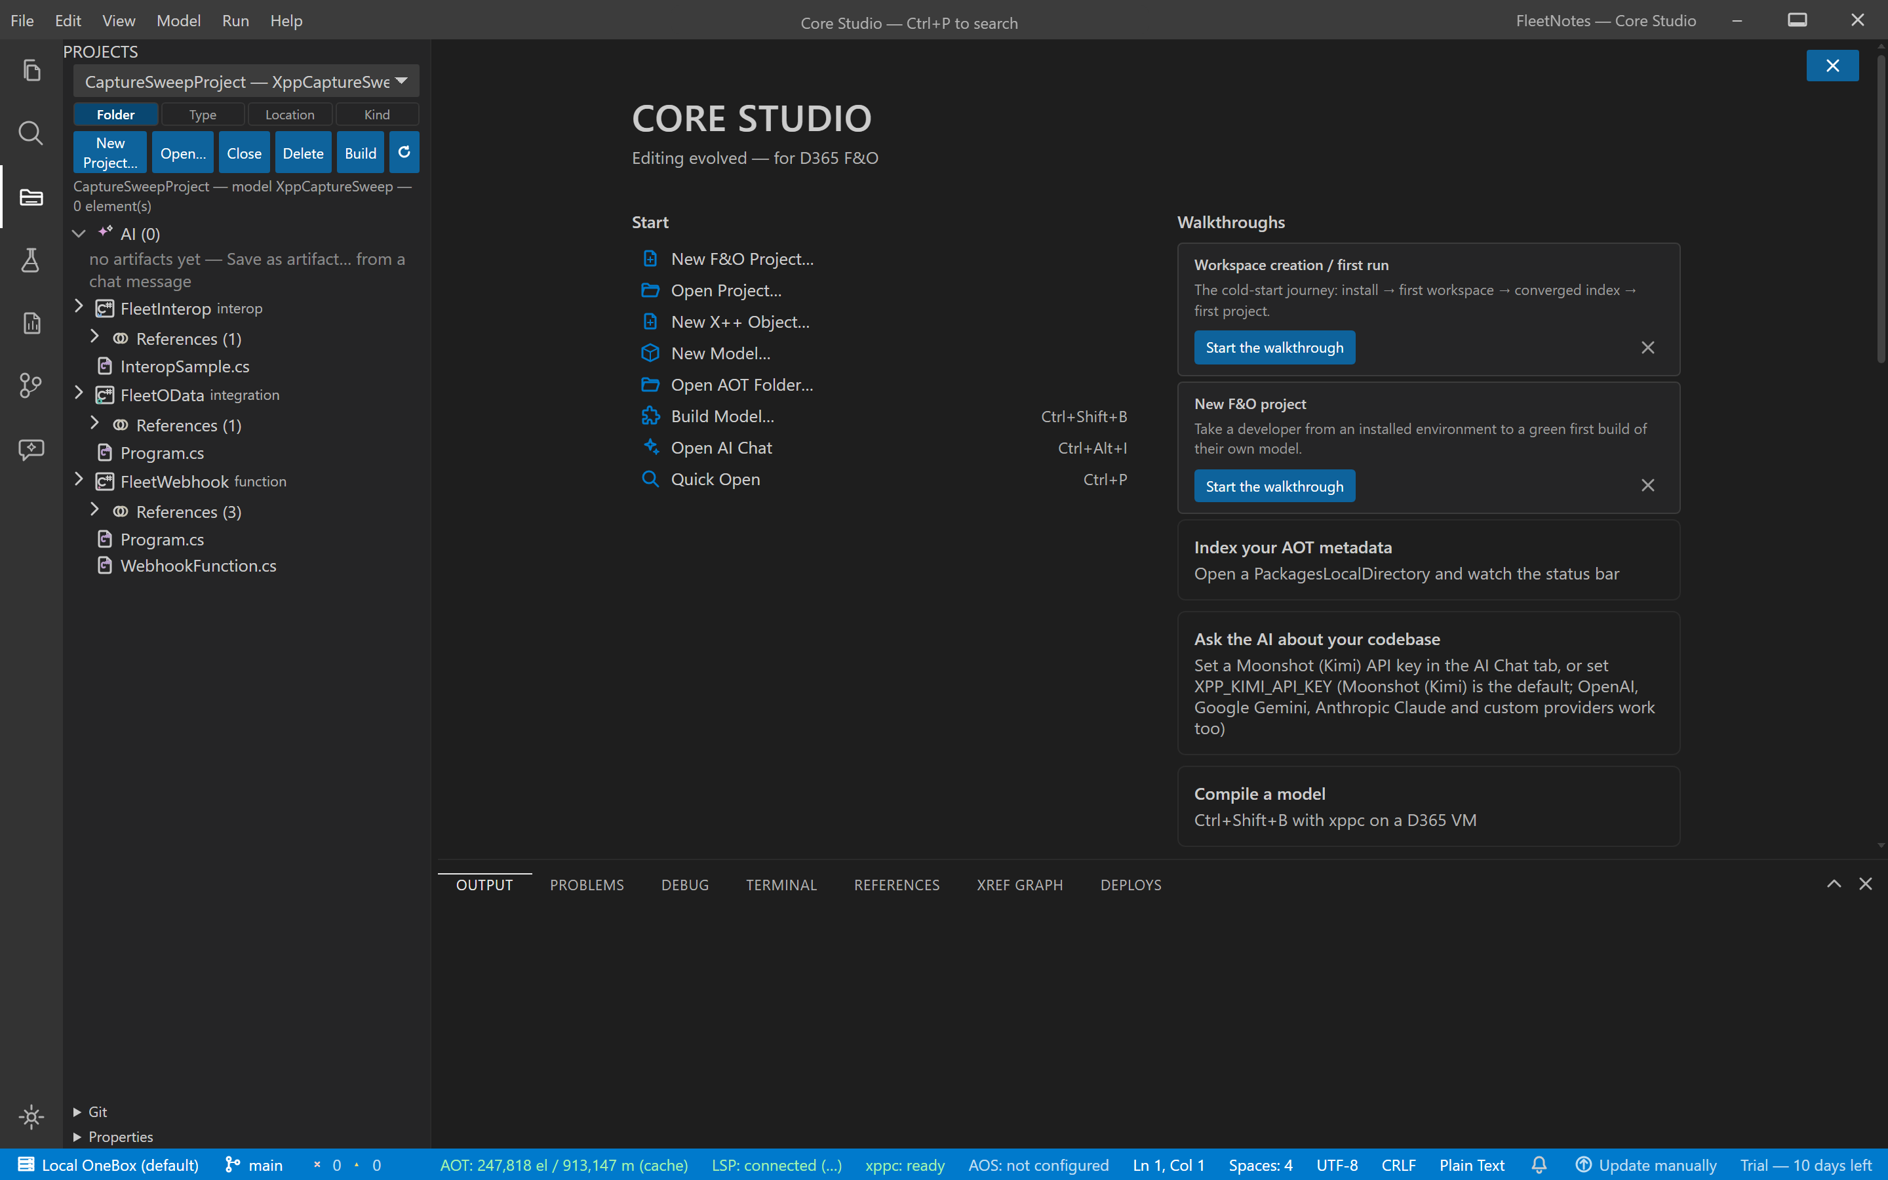Click the New Project... button
This screenshot has width=1888, height=1180.
tap(110, 152)
